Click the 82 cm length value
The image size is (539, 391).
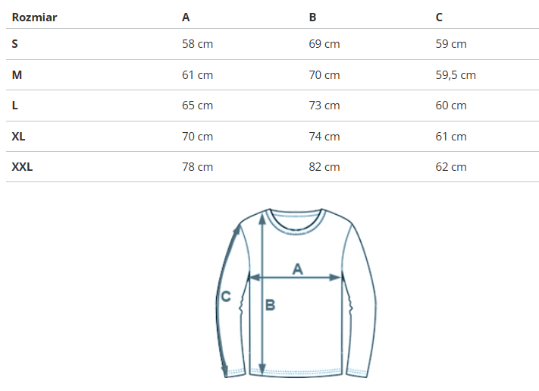coord(324,167)
